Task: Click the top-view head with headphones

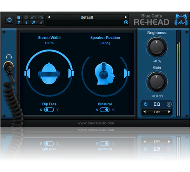Action: click(49, 73)
